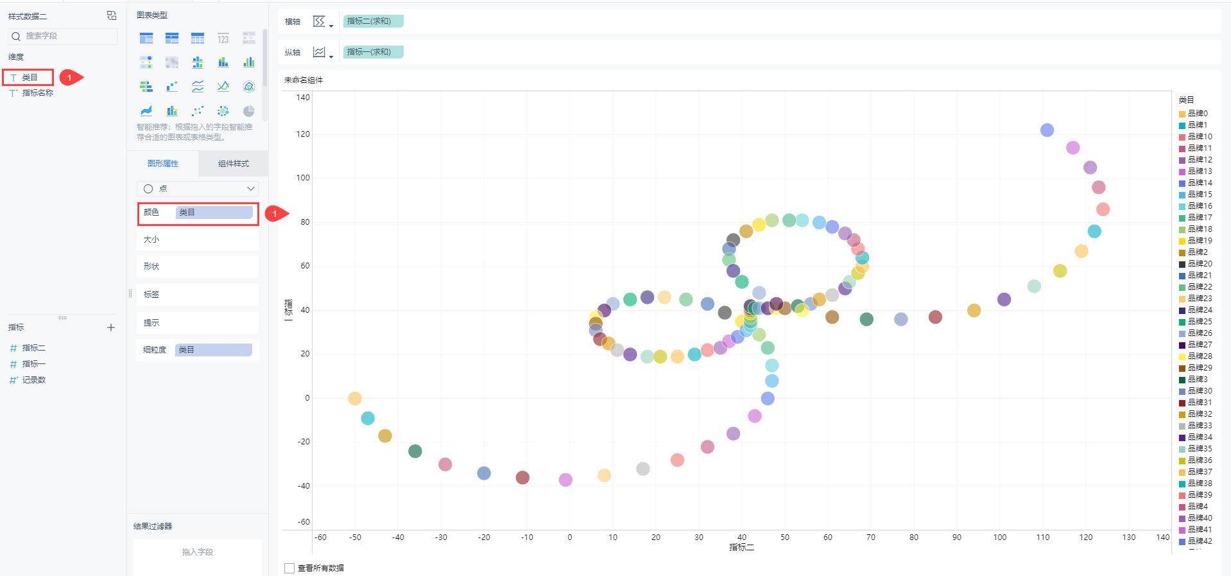1231x576 pixels.
Task: Expand the small arrow beside the 横轴 icon
Action: (331, 26)
